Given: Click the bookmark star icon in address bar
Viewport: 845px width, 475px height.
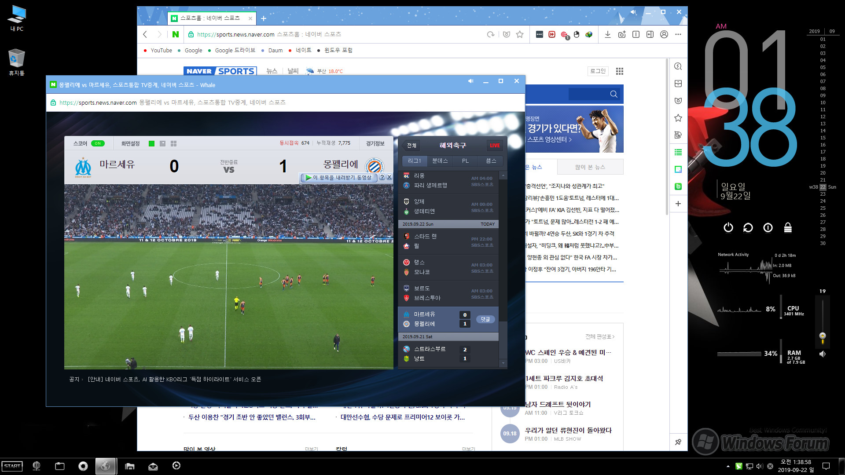Looking at the screenshot, I should 521,35.
